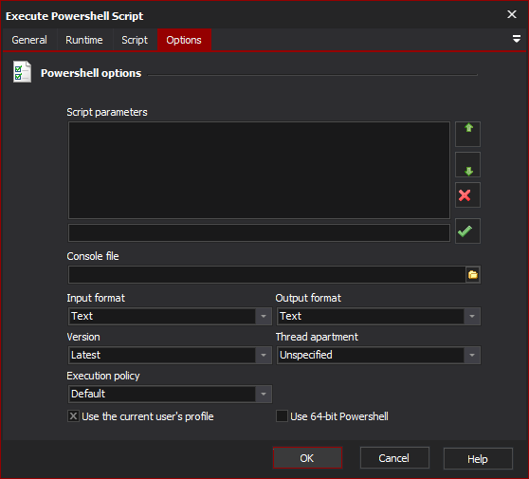Close the Execute Powershell Script dialog

[x=512, y=14]
